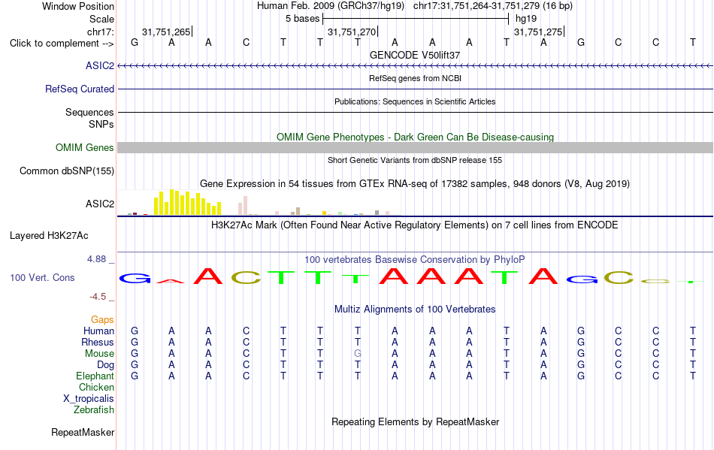Click the -4.5 PhyloP lower scale value
The height and width of the screenshot is (450, 714).
click(98, 297)
